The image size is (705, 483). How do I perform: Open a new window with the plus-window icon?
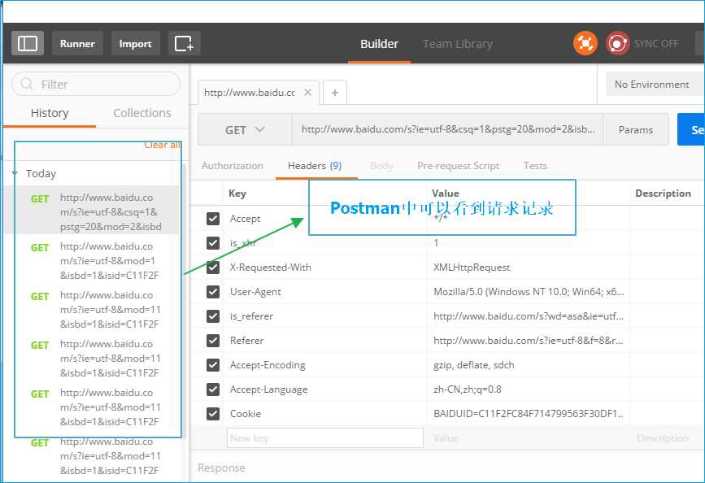click(185, 44)
